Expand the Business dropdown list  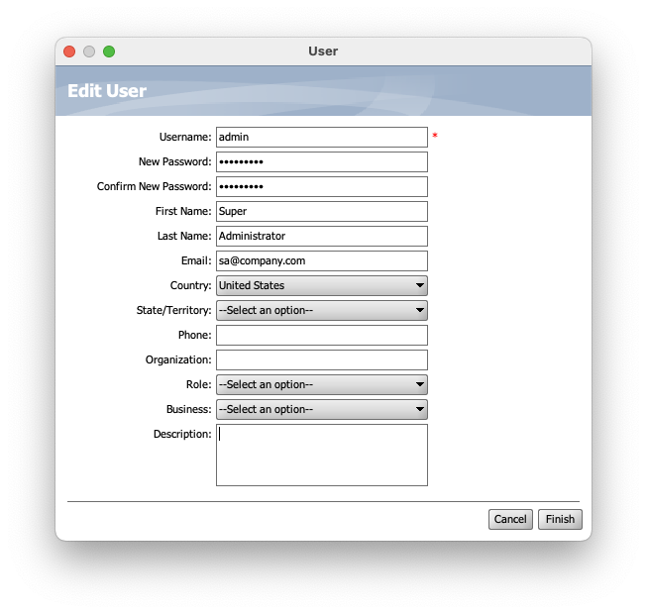point(321,409)
